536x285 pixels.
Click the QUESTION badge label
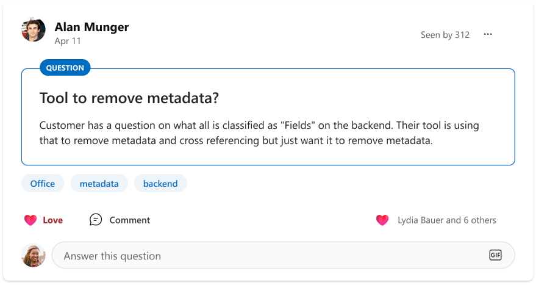tap(65, 68)
